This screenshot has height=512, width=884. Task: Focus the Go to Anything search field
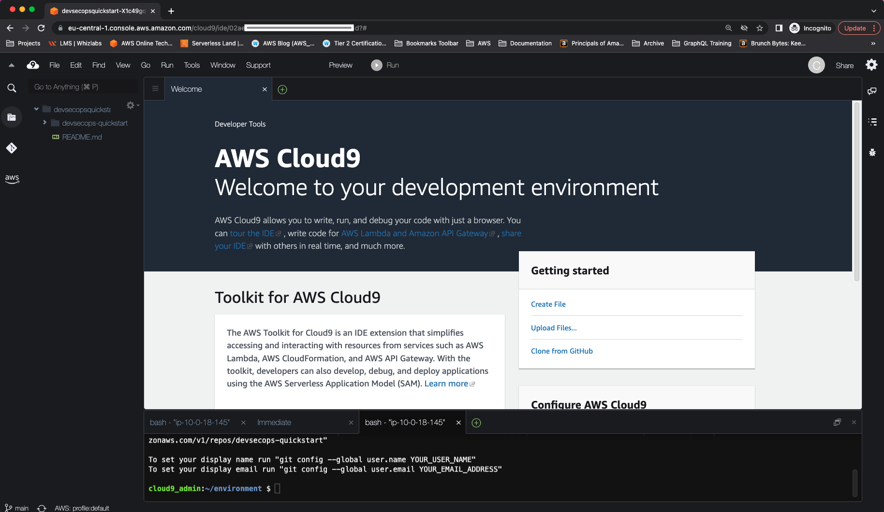pyautogui.click(x=82, y=87)
